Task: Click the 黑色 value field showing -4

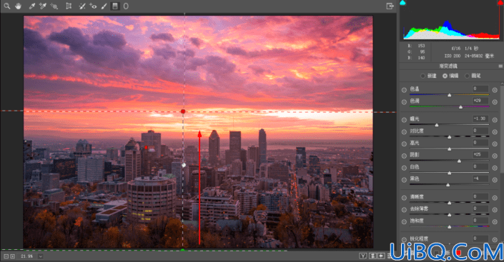Action: tap(480, 178)
